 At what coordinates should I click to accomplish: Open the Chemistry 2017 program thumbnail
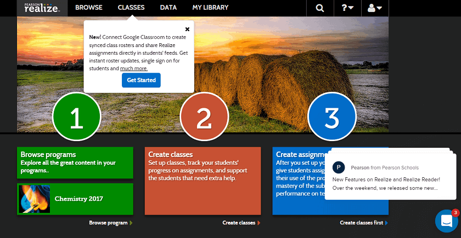click(35, 199)
